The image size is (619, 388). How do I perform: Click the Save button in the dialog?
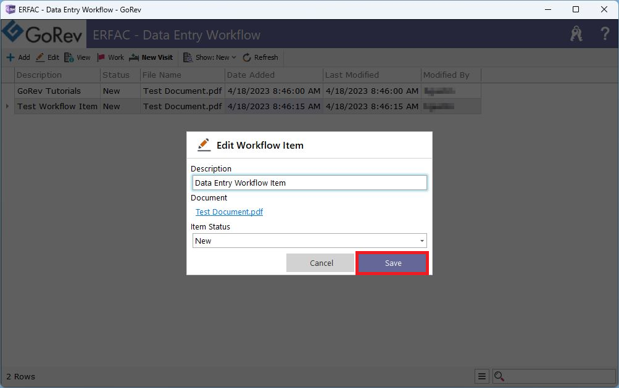[x=393, y=263]
